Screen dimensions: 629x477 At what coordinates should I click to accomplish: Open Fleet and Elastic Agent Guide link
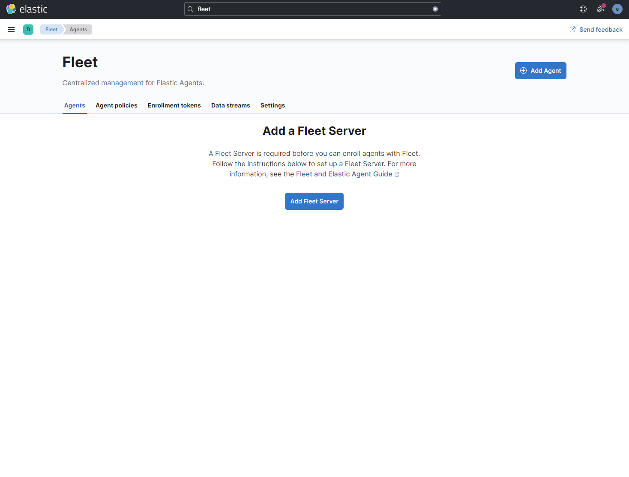(x=347, y=174)
